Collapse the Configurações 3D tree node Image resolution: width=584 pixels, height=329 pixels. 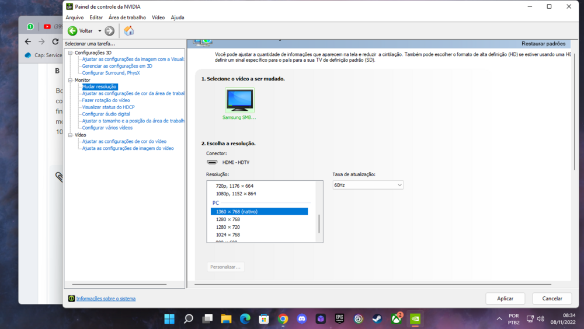point(70,53)
